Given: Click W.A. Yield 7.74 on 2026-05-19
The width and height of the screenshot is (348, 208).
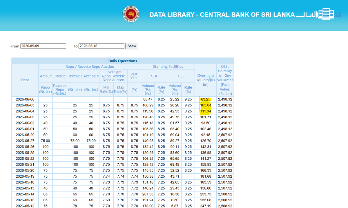Looking at the screenshot, I should point(134,176).
